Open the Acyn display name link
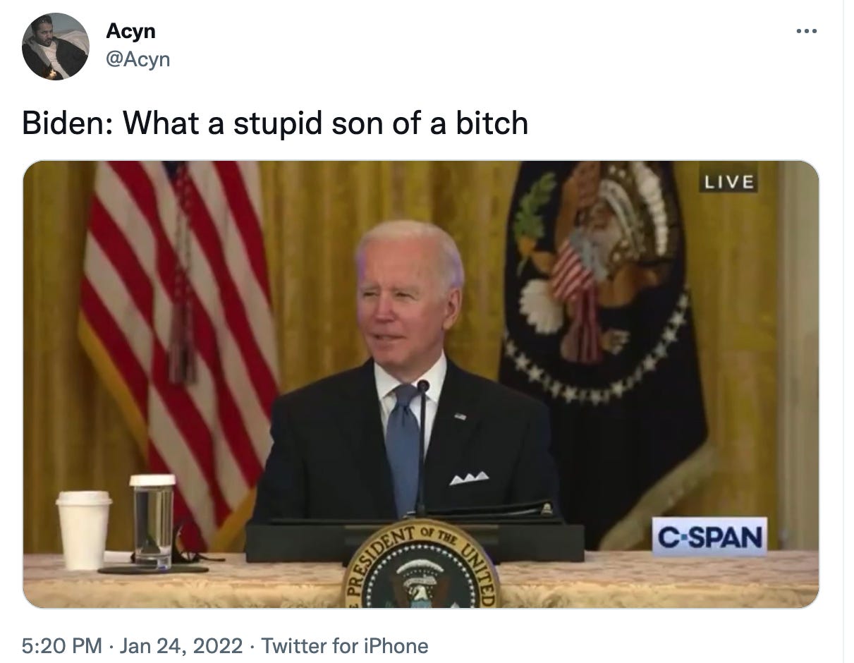854x663 pixels. [x=130, y=31]
